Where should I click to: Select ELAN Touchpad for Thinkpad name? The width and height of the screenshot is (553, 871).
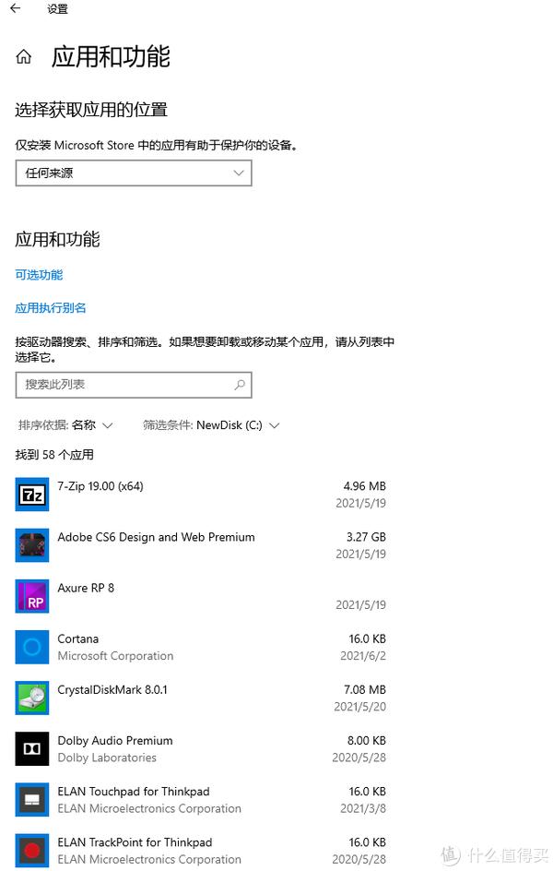[x=134, y=791]
